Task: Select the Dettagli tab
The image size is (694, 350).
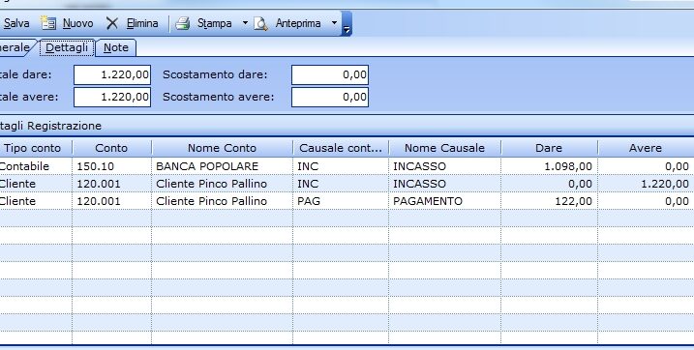Action: 67,47
